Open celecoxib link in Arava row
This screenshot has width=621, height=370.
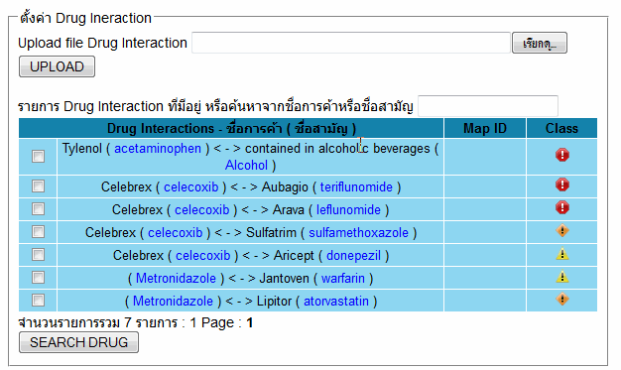pyautogui.click(x=202, y=210)
